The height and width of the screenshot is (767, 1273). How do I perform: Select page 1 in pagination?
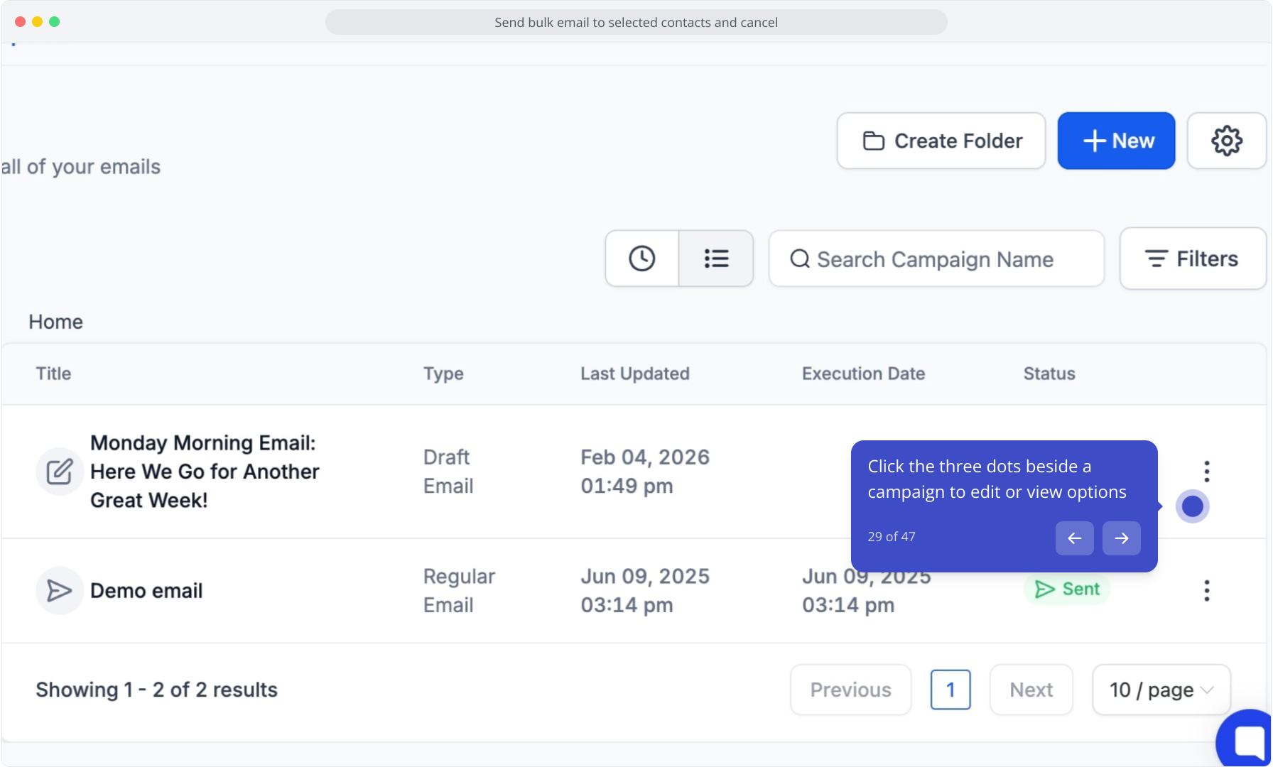point(950,690)
